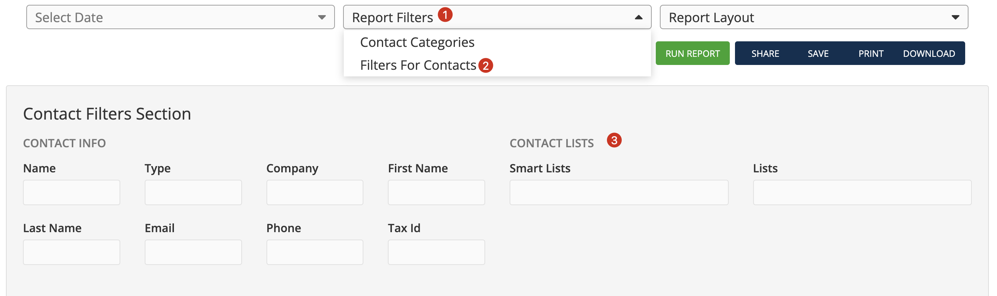Click the Run Report button
Viewport: 997px width, 296px height.
(x=692, y=53)
